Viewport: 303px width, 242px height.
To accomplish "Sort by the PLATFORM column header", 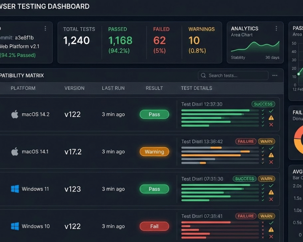I will tap(23, 88).
